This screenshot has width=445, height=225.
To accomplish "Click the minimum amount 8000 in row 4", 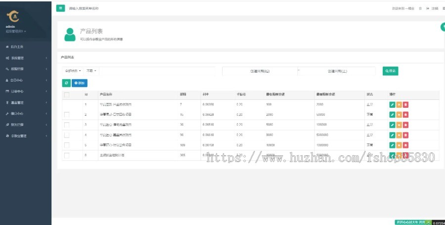I will click(x=269, y=135).
